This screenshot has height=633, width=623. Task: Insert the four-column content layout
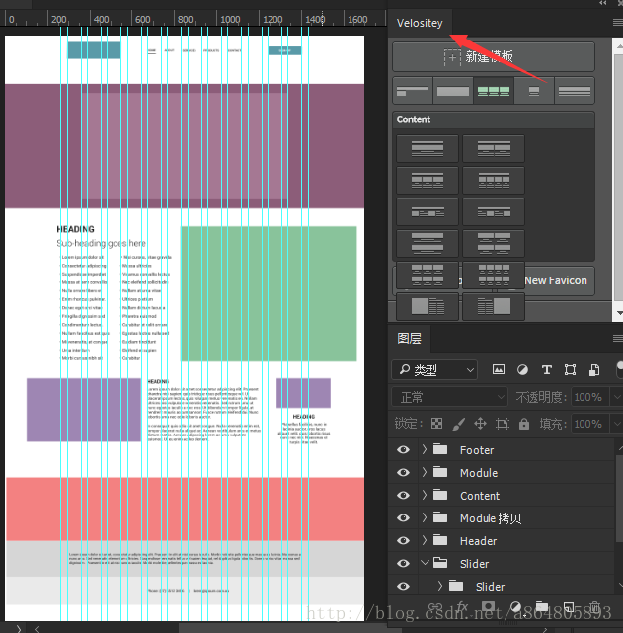point(494,180)
